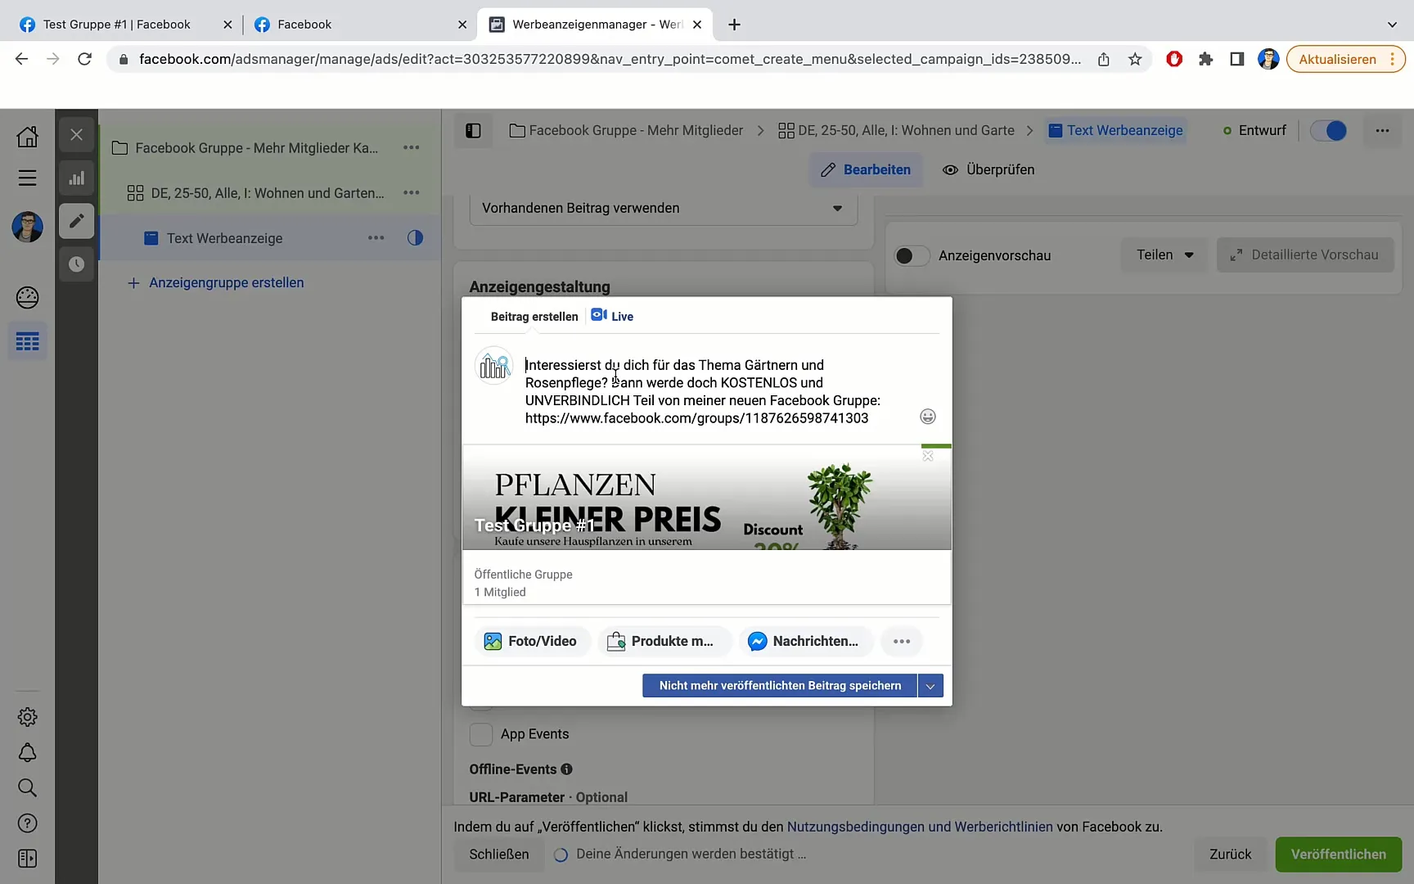Click Nicht mehr veröffentlichten Beitrag speichern
The image size is (1414, 884).
click(780, 686)
